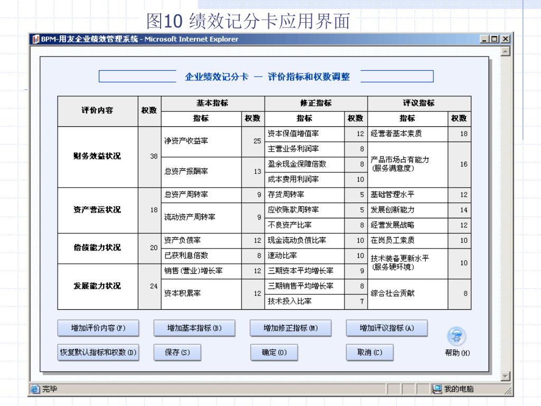Select 流动资产周转率 indicator
This screenshot has width=541, height=406.
coord(201,217)
